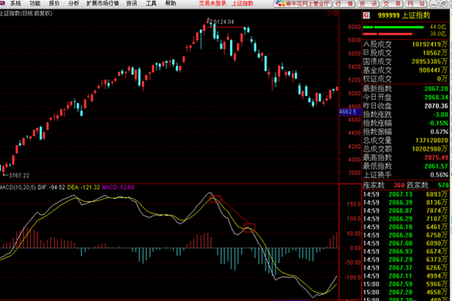The height and width of the screenshot is (301, 452).
Task: Click the 指数涨幅 value -0.15%
Action: click(439, 124)
